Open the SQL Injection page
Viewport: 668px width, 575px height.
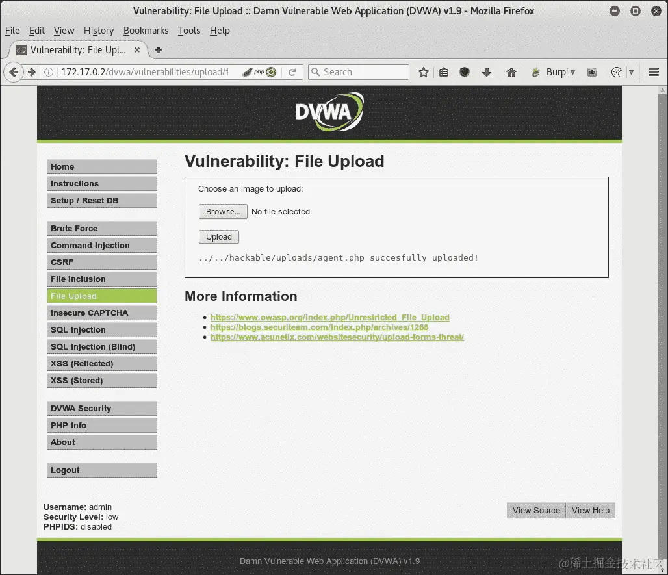tap(102, 329)
